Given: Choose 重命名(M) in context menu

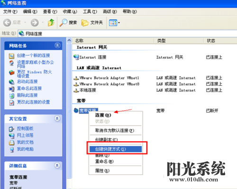Looking at the screenshot, I should click(116, 162).
